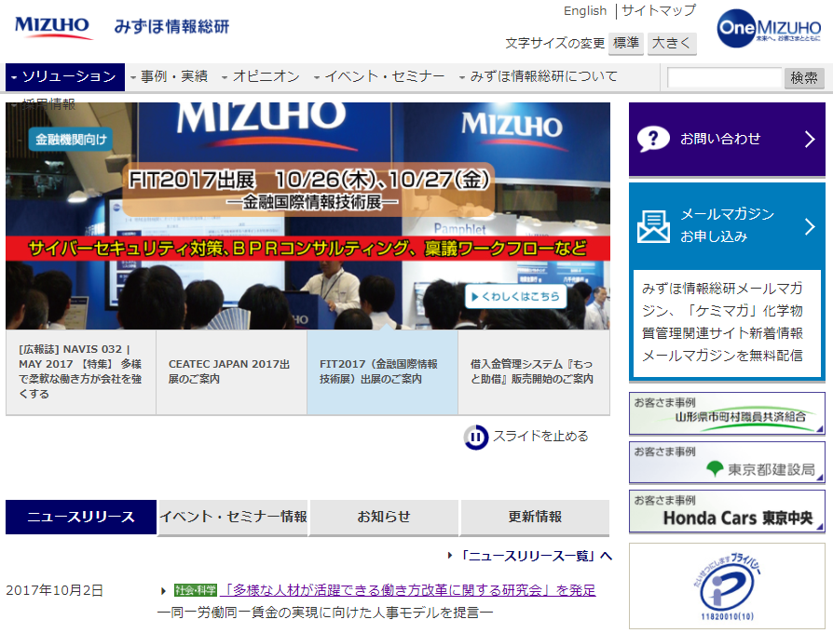Click スライドを止める text link
The width and height of the screenshot is (833, 633).
pyautogui.click(x=540, y=437)
